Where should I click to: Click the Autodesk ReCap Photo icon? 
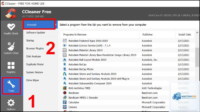(x=65, y=69)
